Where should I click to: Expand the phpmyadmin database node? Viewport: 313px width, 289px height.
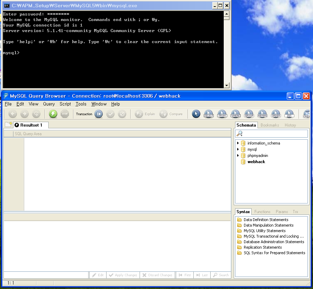pos(238,156)
